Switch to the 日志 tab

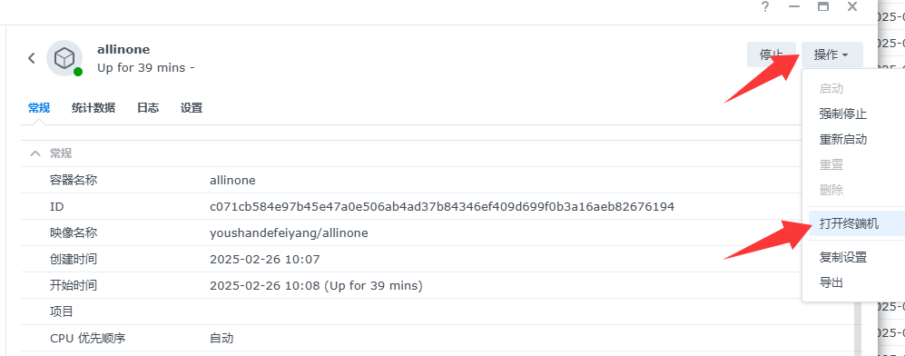[148, 108]
